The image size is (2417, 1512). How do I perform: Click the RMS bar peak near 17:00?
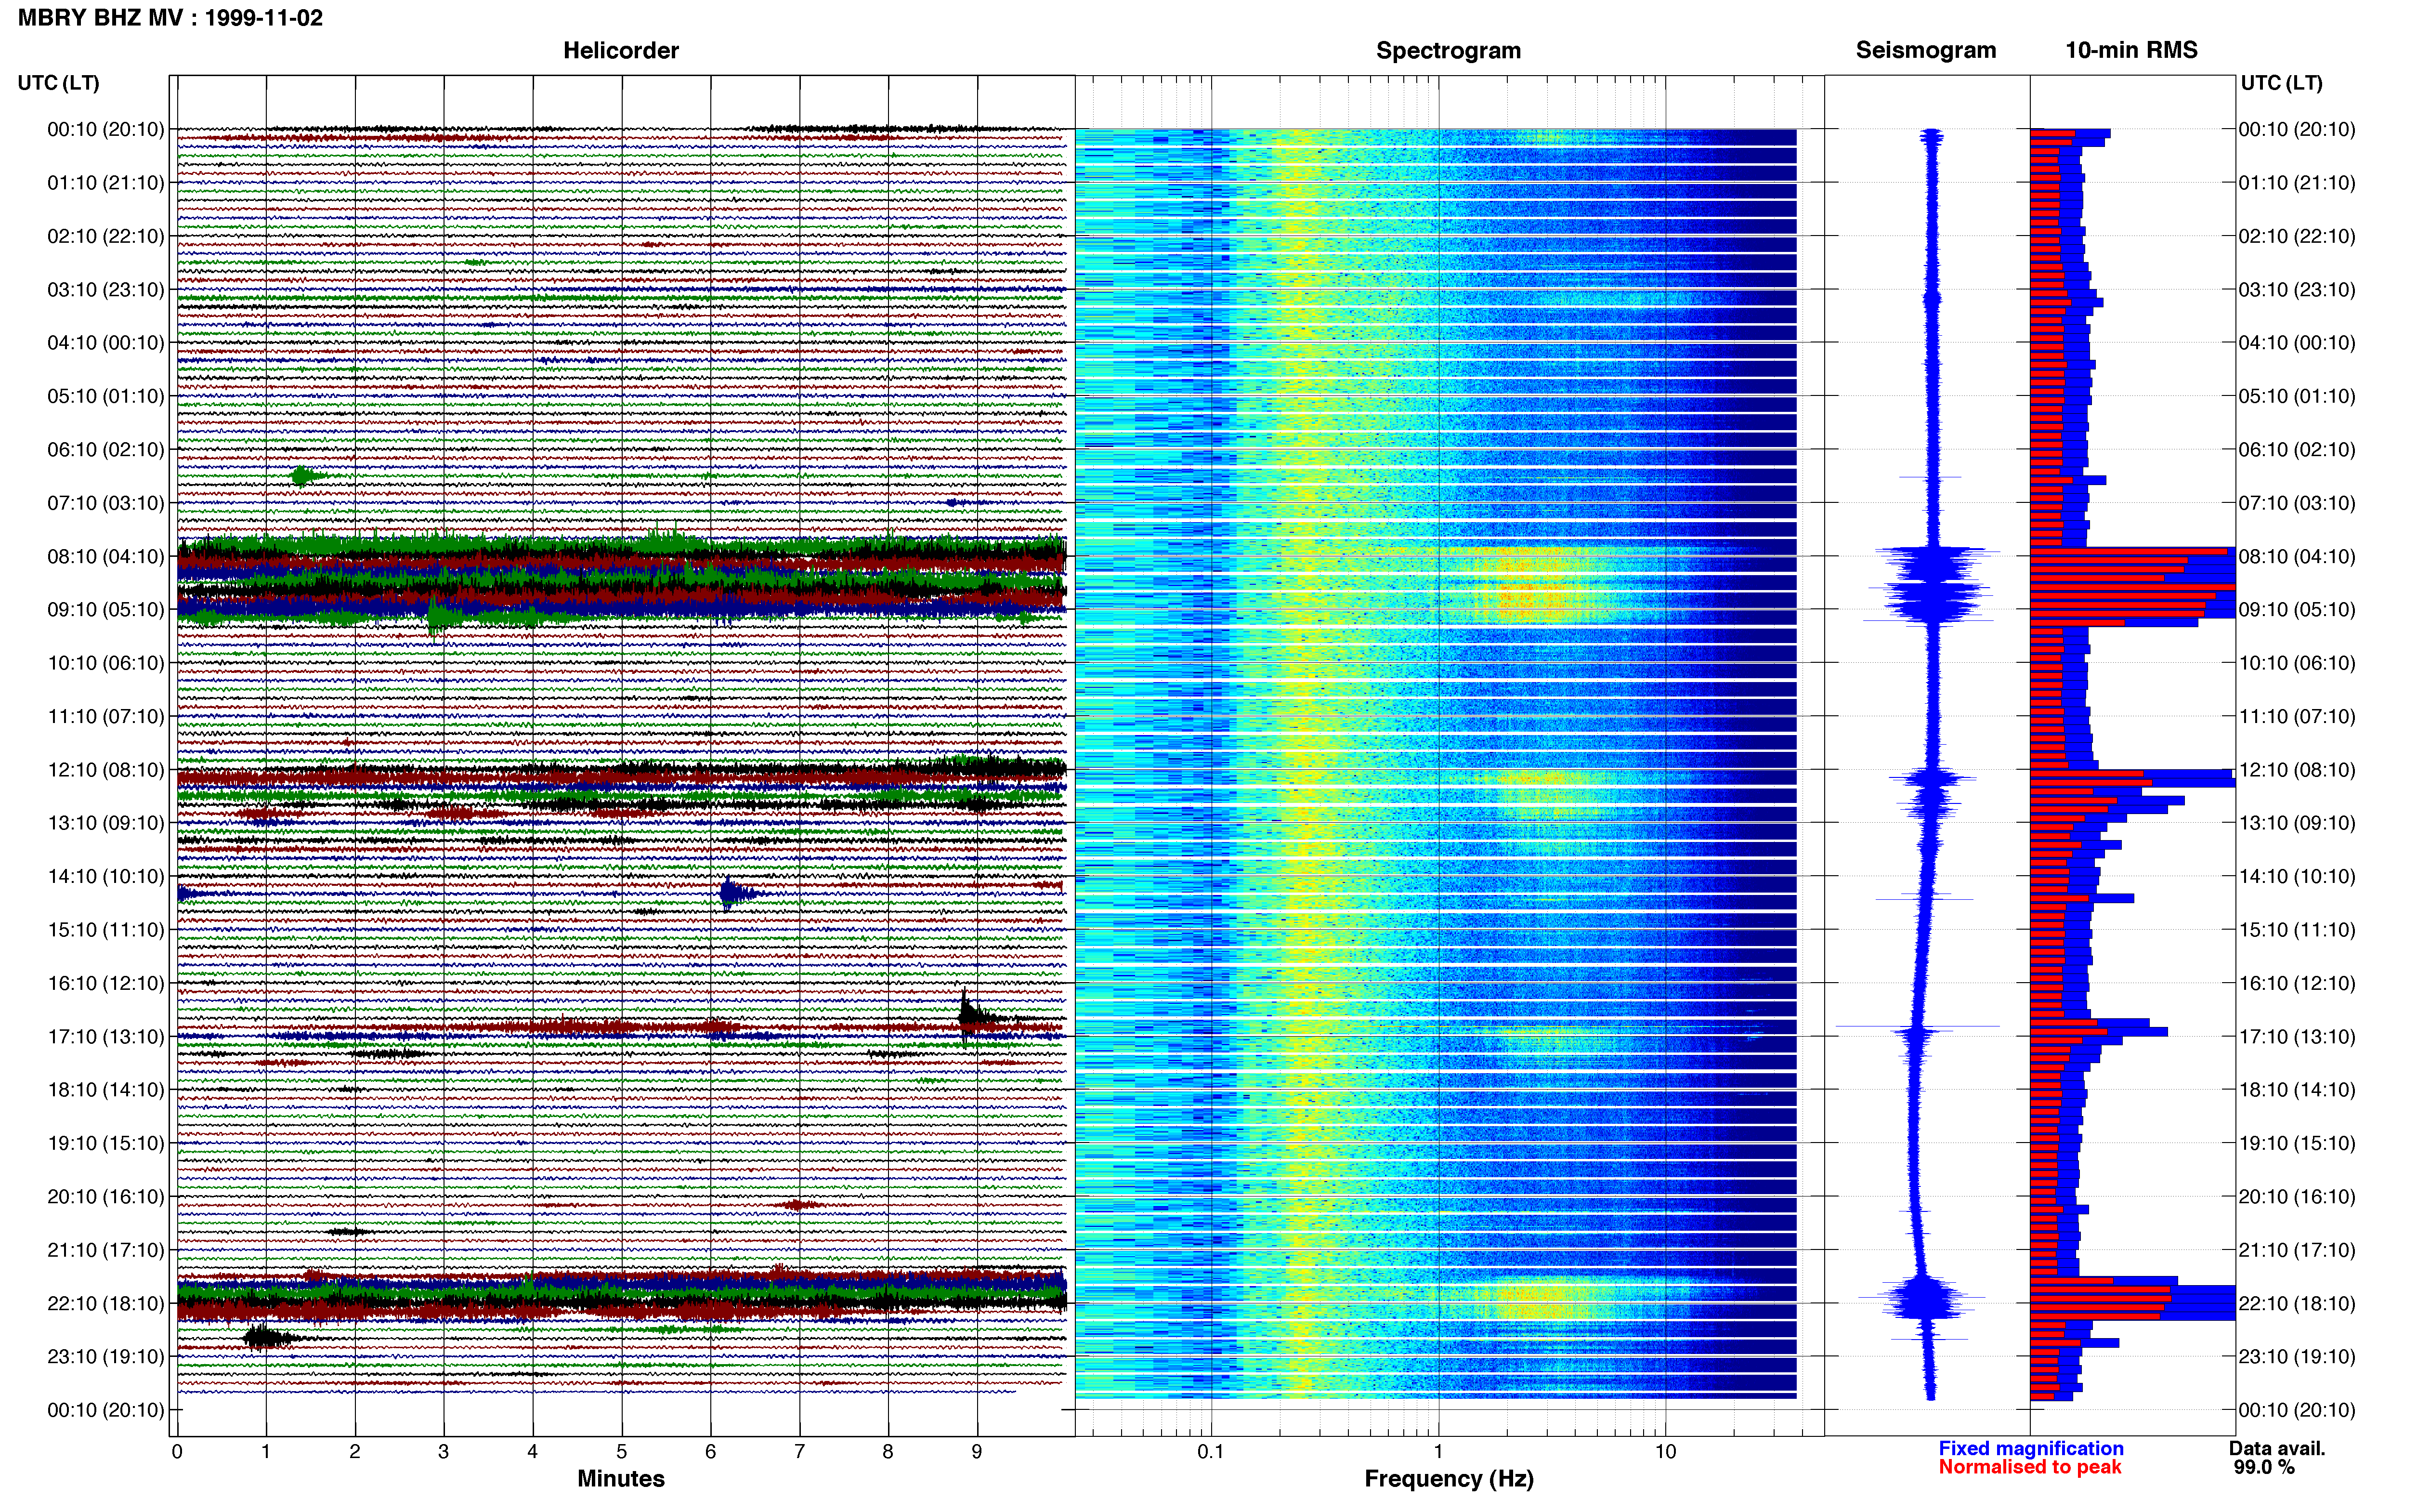tap(2098, 1031)
